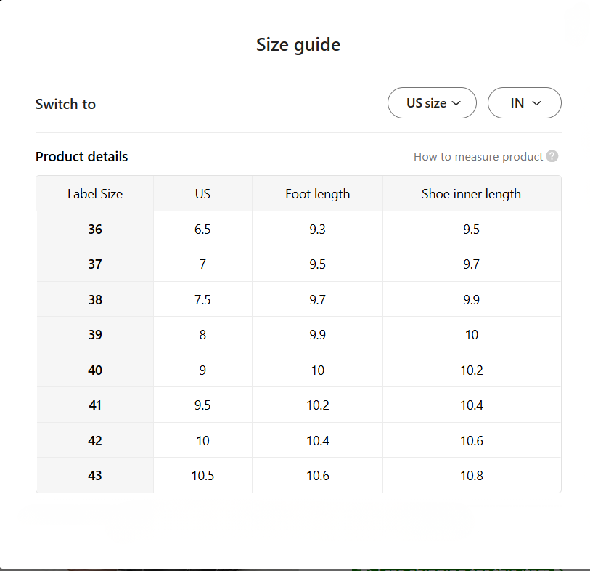Click the Foot length column header

[317, 194]
